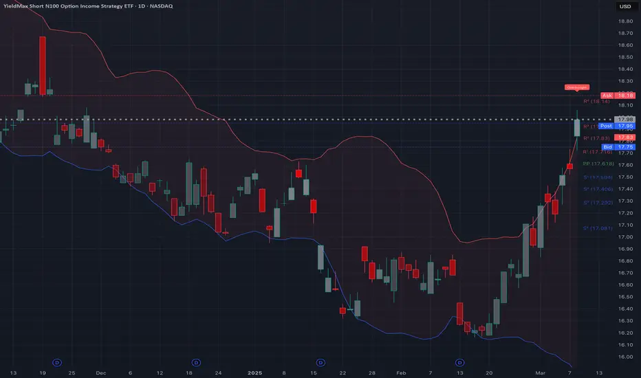Open the USD currency selector
Screen dimensions: 641x378
[x=625, y=6]
